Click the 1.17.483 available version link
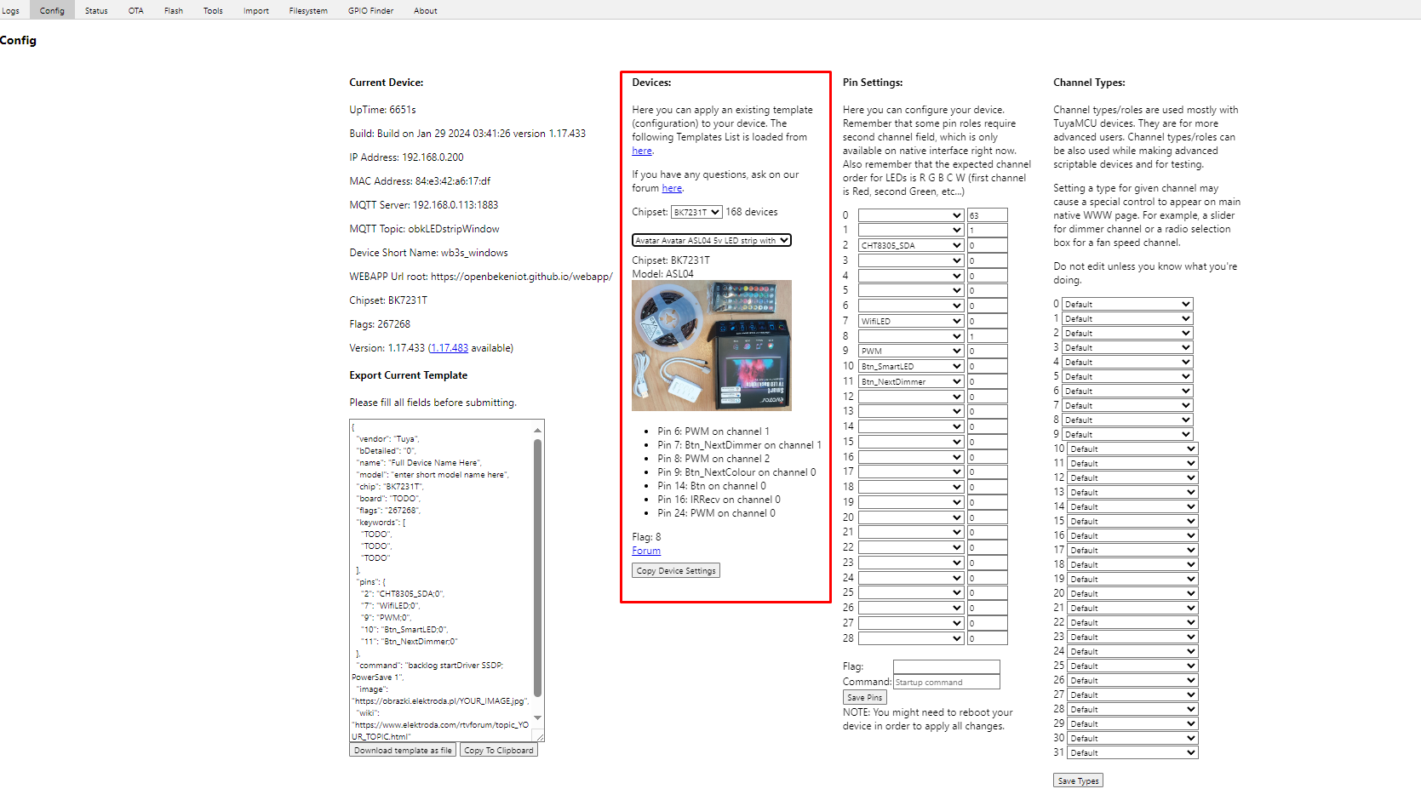The width and height of the screenshot is (1421, 806). pyautogui.click(x=450, y=348)
